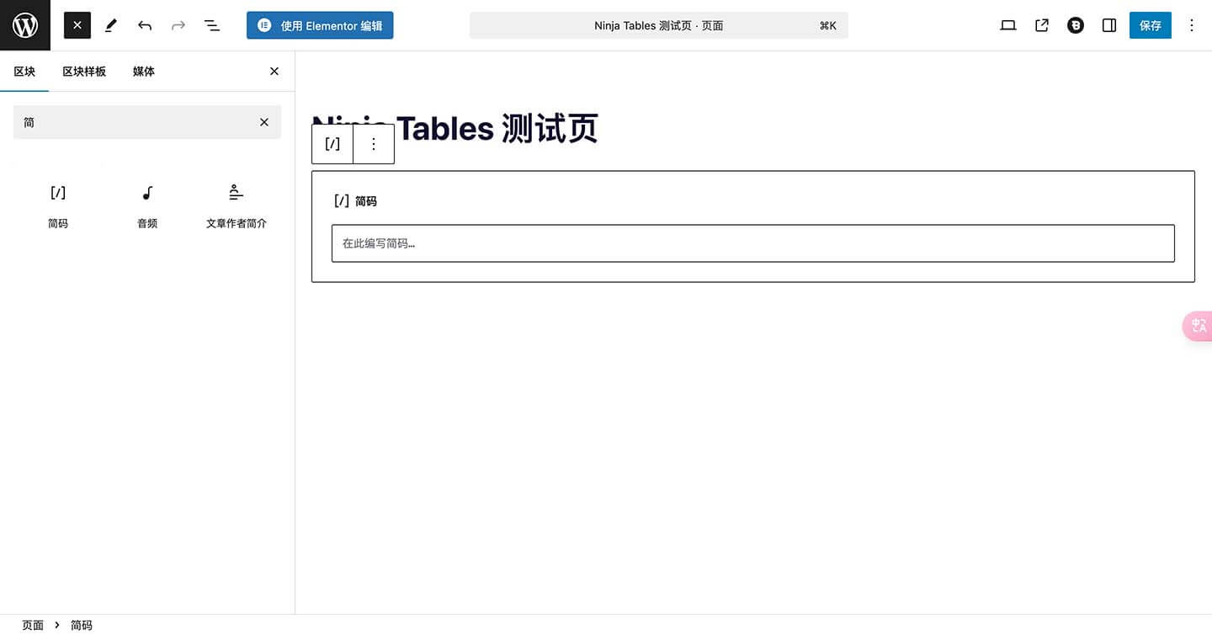The height and width of the screenshot is (635, 1212).
Task: Click the 简码 label inside the block
Action: click(x=366, y=201)
